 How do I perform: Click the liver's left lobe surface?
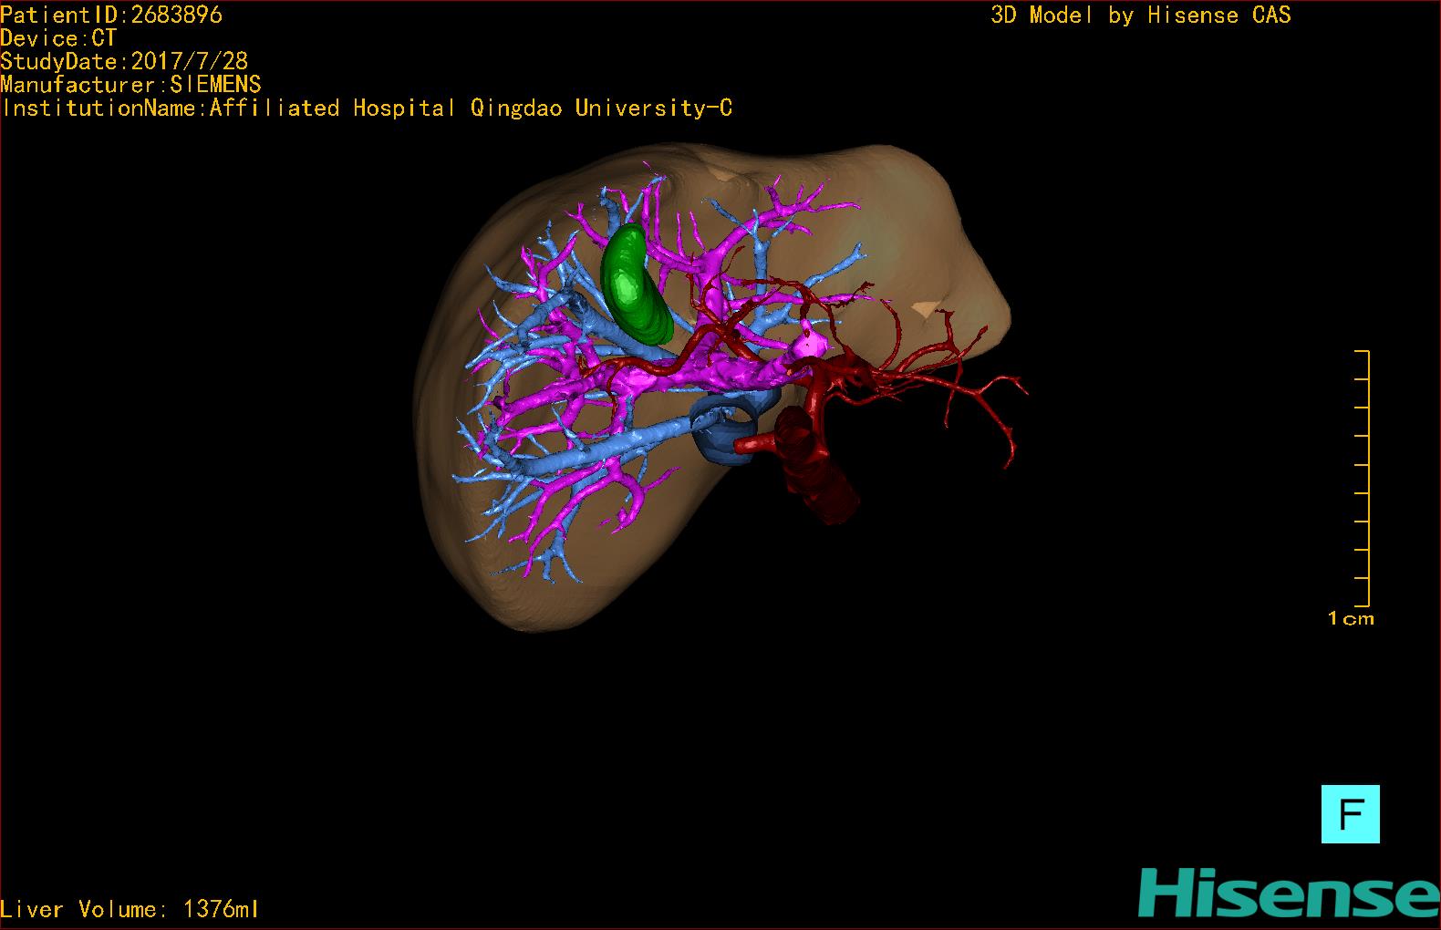point(921,228)
